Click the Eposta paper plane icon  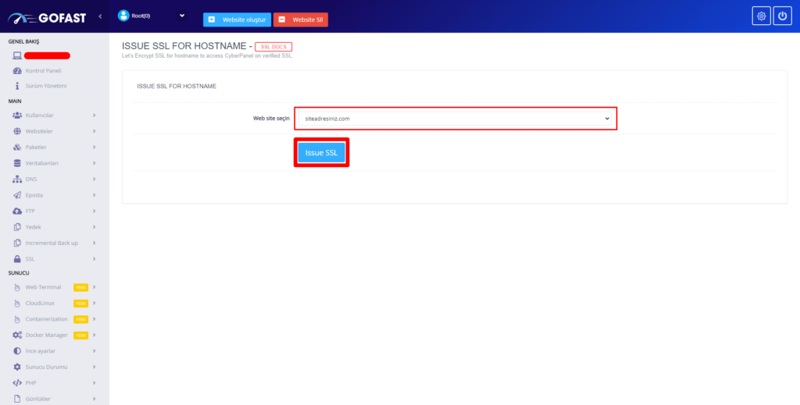pos(17,195)
